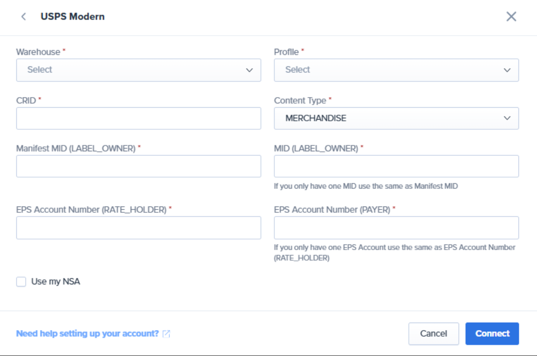Click into the Manifest MID (LABEL_OWNER) field
The width and height of the screenshot is (537, 356).
pos(139,166)
